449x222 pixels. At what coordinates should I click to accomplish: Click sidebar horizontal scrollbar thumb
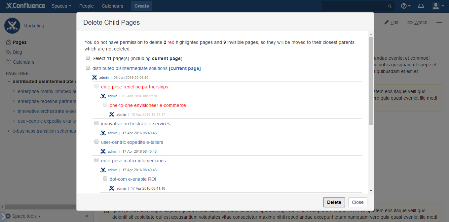41,207
